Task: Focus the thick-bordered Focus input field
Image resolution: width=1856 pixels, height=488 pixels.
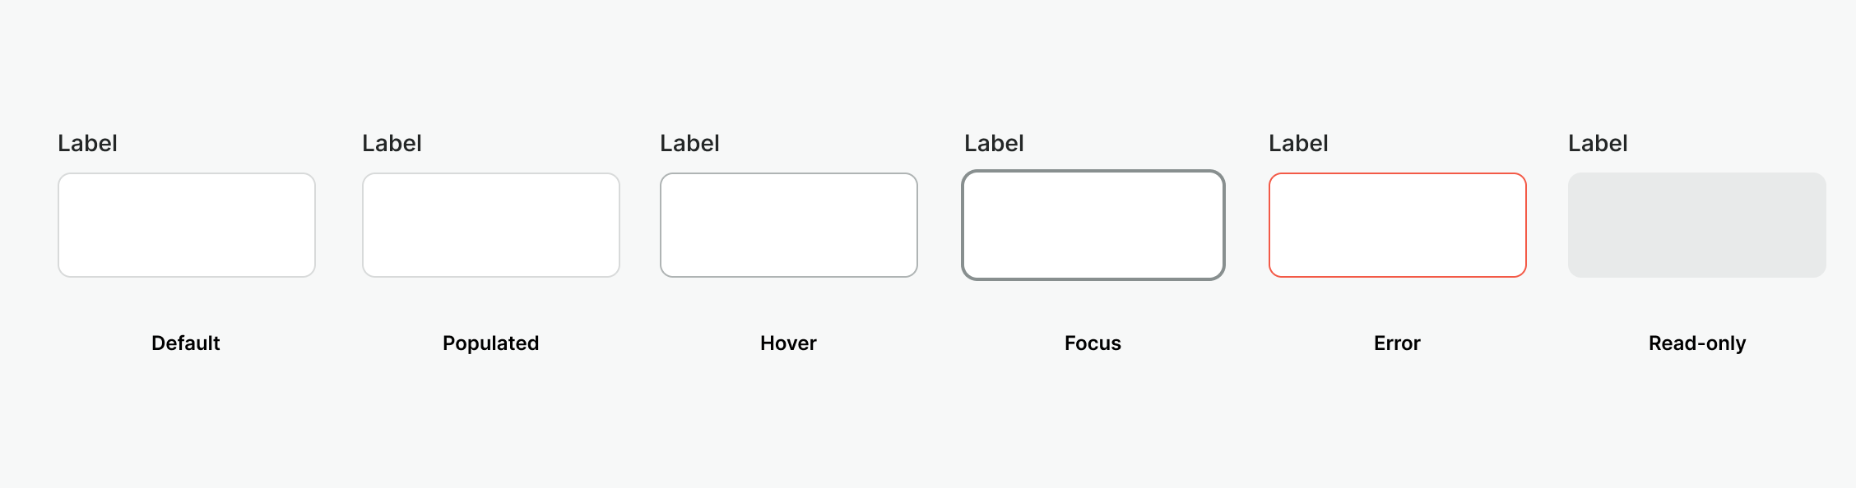Action: pos(1093,225)
